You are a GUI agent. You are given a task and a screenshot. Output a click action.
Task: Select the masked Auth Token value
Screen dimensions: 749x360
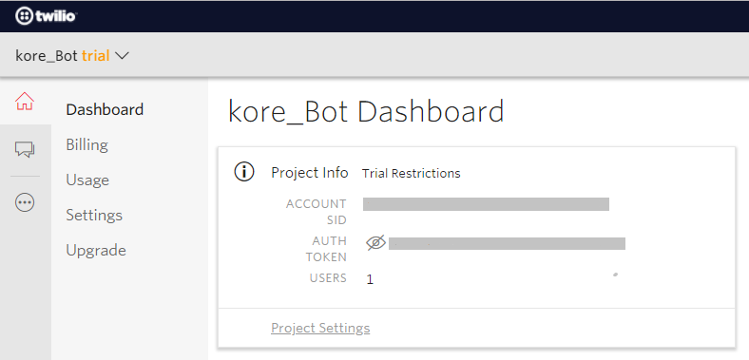(507, 243)
